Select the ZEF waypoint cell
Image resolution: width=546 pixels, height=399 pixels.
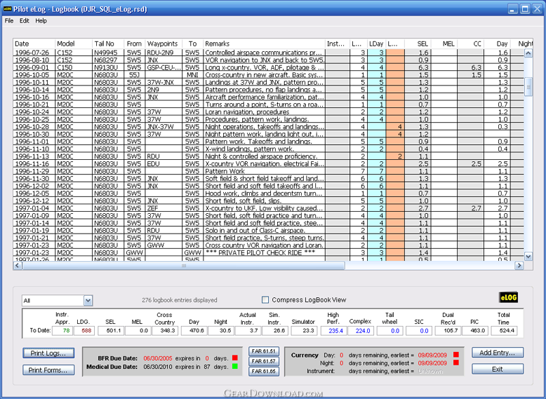[163, 208]
